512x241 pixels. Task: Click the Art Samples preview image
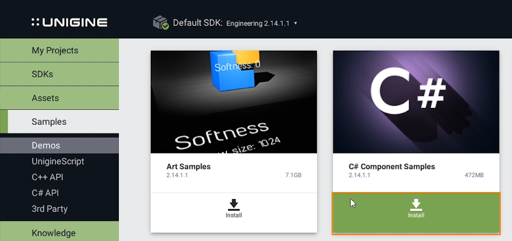coord(234,102)
